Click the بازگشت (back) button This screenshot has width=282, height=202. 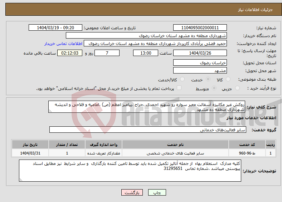[132, 192]
